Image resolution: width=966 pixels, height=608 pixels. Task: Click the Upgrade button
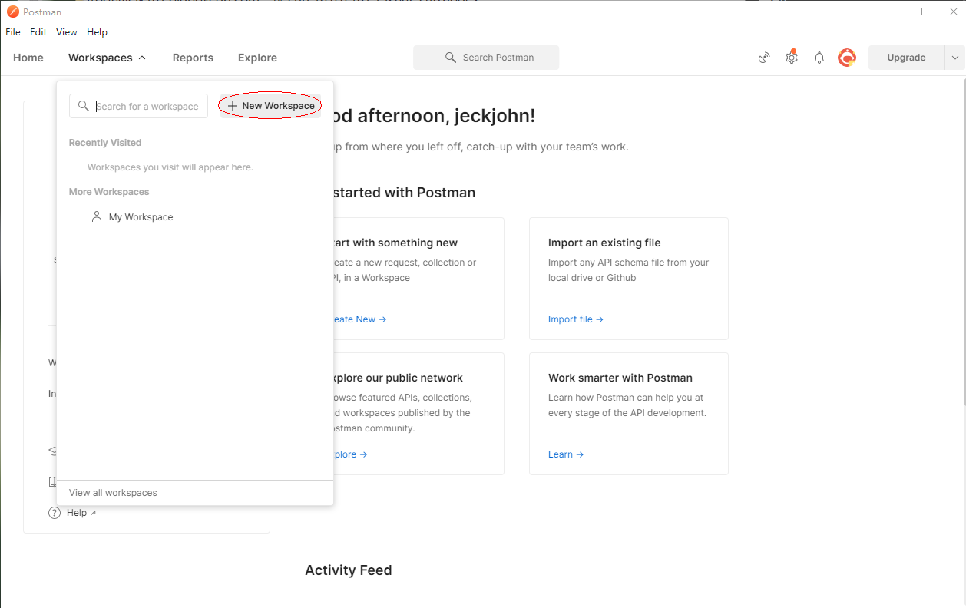pyautogui.click(x=906, y=58)
